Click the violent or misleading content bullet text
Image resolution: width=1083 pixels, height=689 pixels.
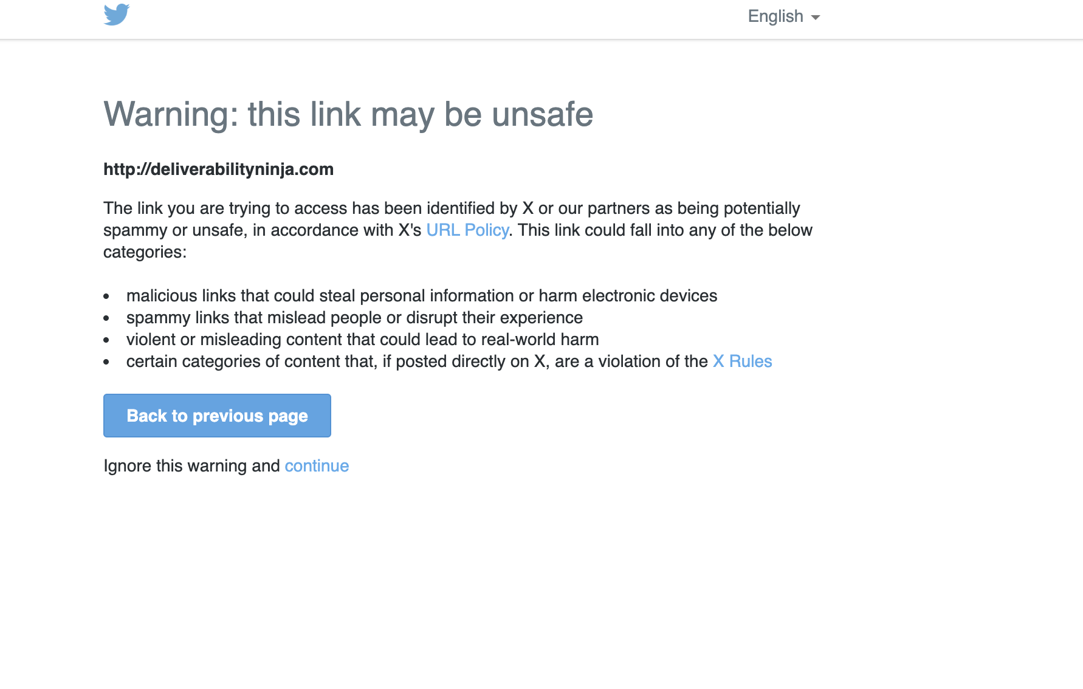(362, 340)
